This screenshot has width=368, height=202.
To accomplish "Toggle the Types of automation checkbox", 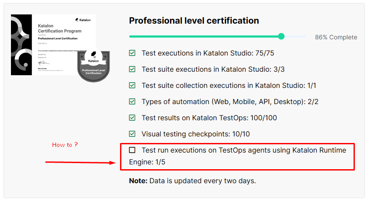I will [x=132, y=101].
